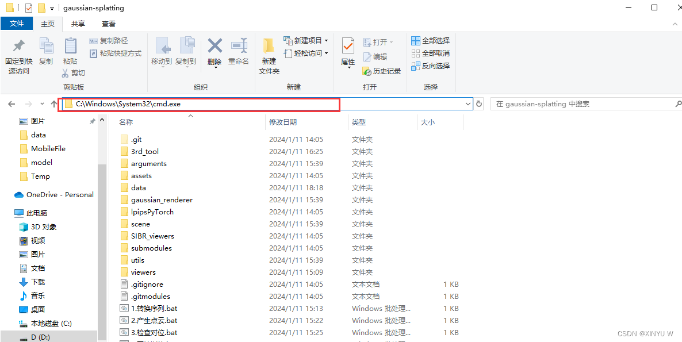The height and width of the screenshot is (342, 682).
Task: Open the 复制到 menu button
Action: click(x=186, y=51)
